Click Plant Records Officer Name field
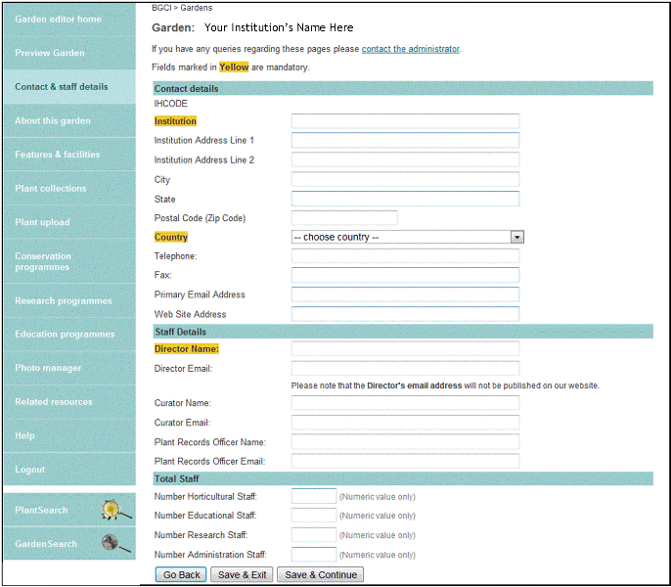 (405, 442)
